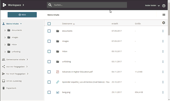Open the three-dot menu for images row
Viewport: 170px width, 101px height.
(x=163, y=41)
